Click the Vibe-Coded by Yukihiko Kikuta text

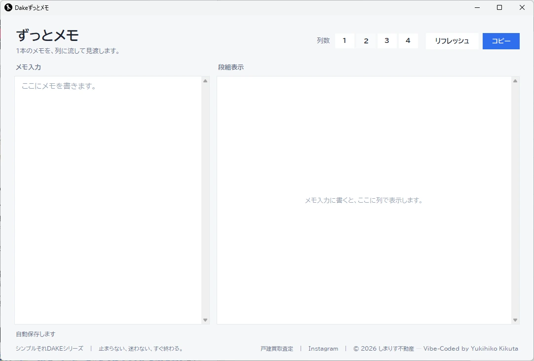(471, 349)
